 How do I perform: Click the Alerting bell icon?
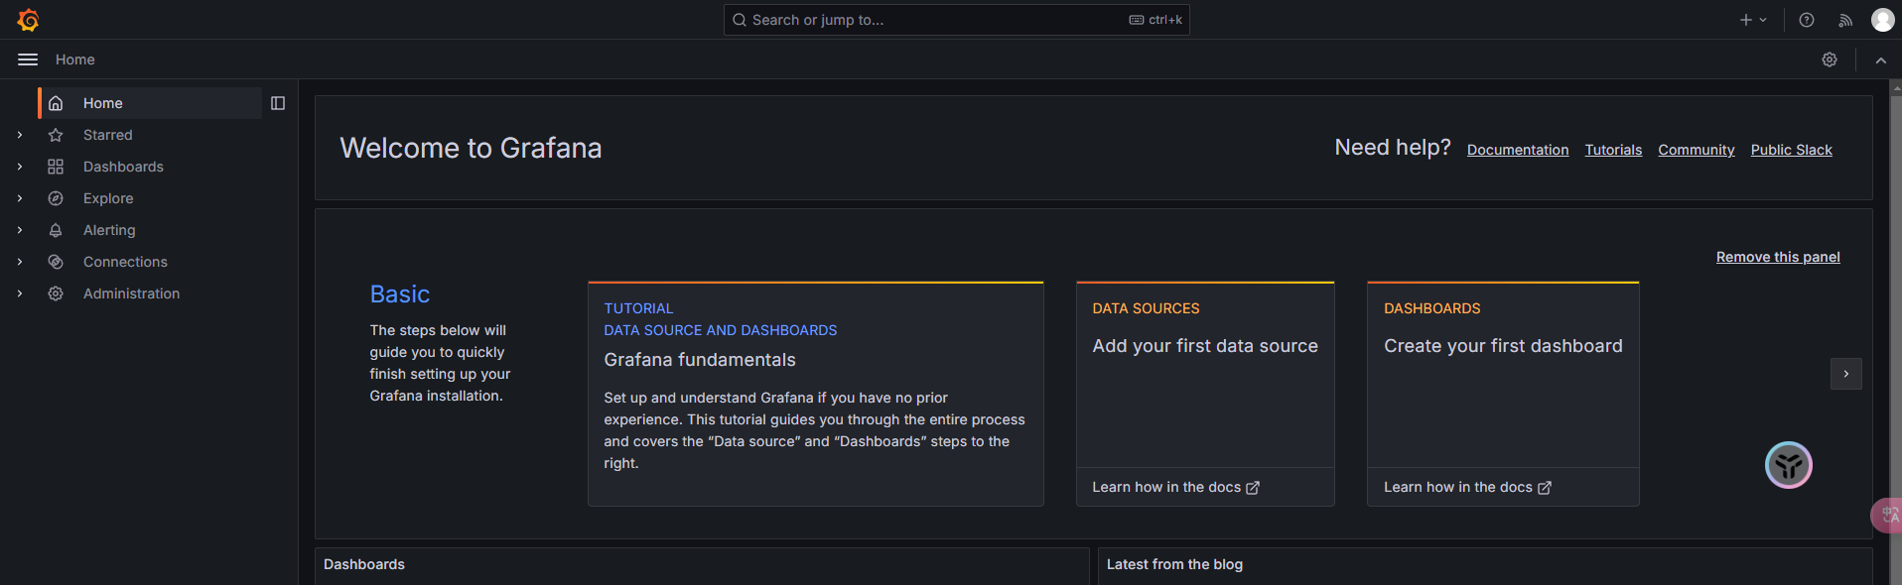click(56, 230)
